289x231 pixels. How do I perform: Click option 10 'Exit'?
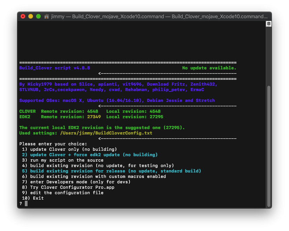pyautogui.click(x=33, y=198)
